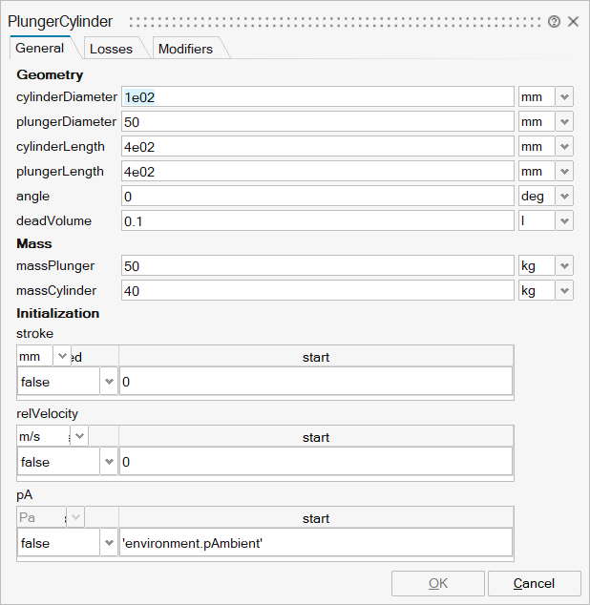Change massPlunger unit via dropdown arrow
This screenshot has width=590, height=605.
pyautogui.click(x=564, y=266)
